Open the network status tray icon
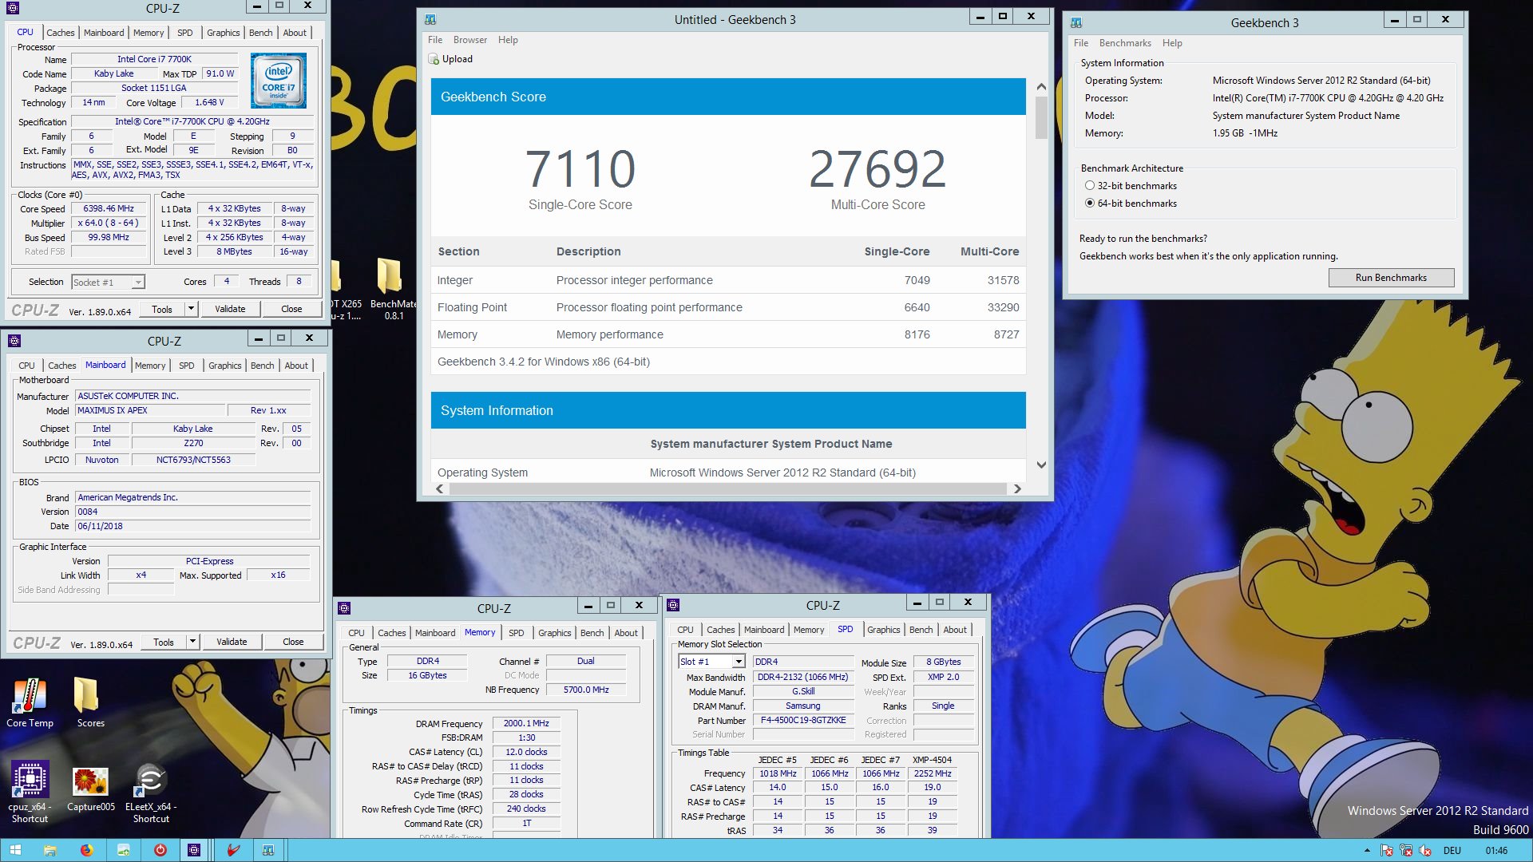This screenshot has height=862, width=1533. tap(1406, 851)
